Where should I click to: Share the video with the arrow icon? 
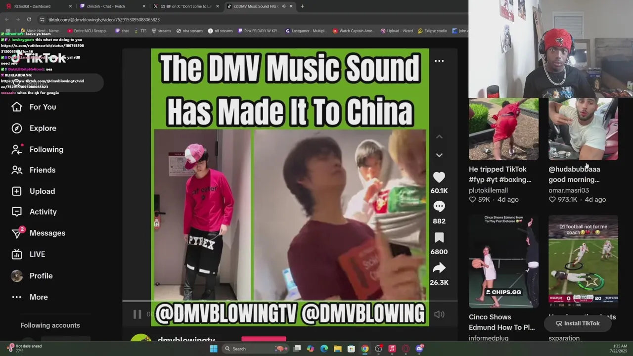click(439, 268)
